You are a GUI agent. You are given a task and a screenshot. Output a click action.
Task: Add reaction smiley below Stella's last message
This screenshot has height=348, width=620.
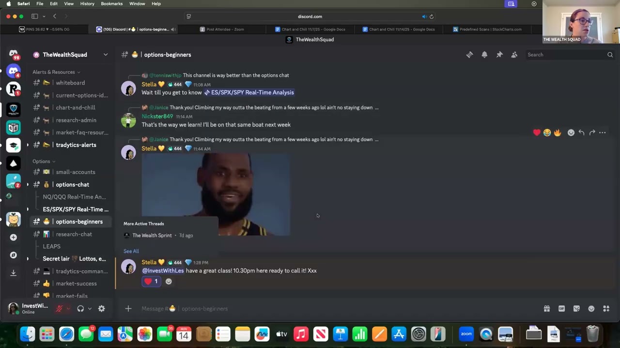[x=169, y=281]
